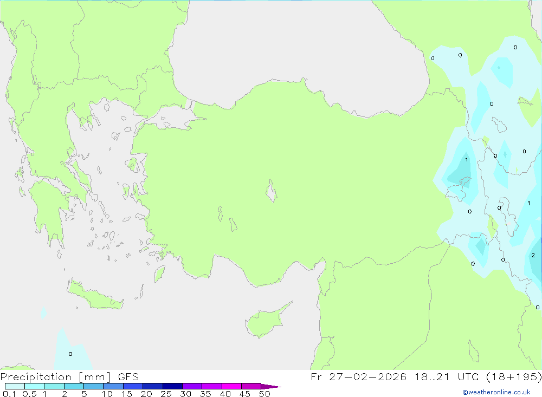Click the 'GFS' model label

128,377
